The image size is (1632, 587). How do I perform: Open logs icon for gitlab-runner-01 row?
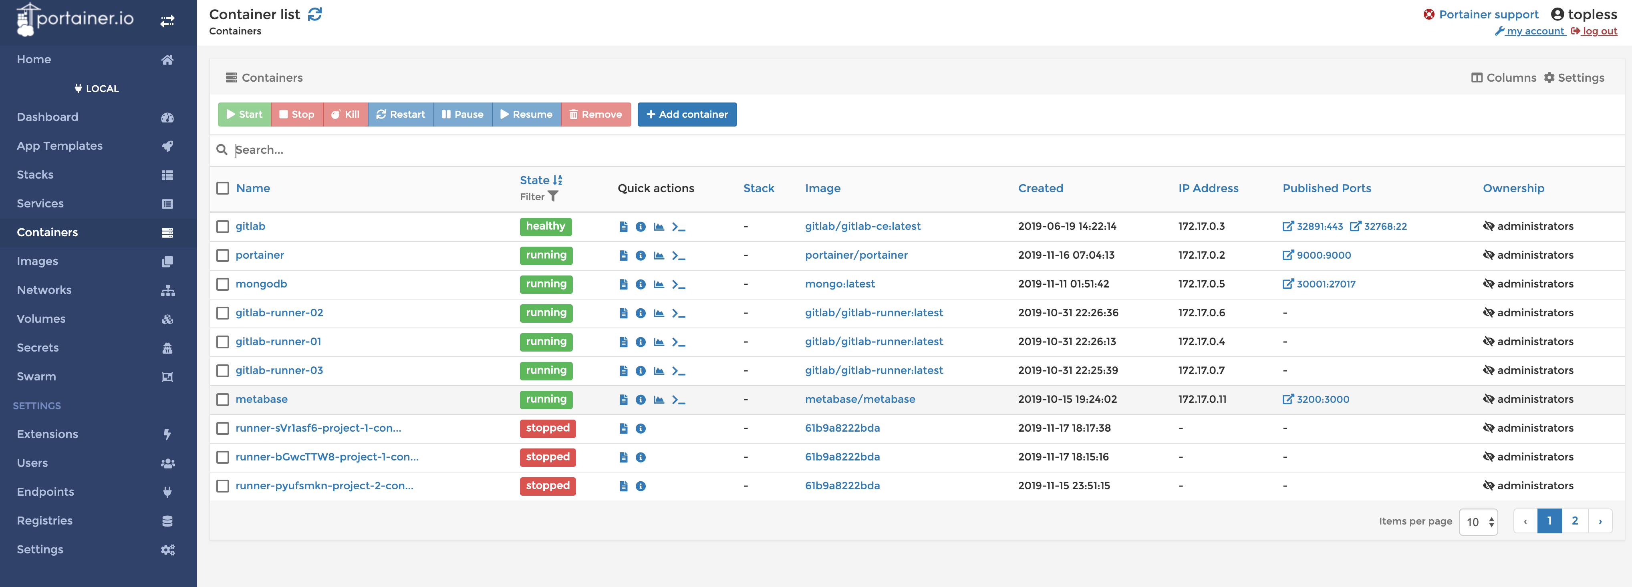(623, 342)
